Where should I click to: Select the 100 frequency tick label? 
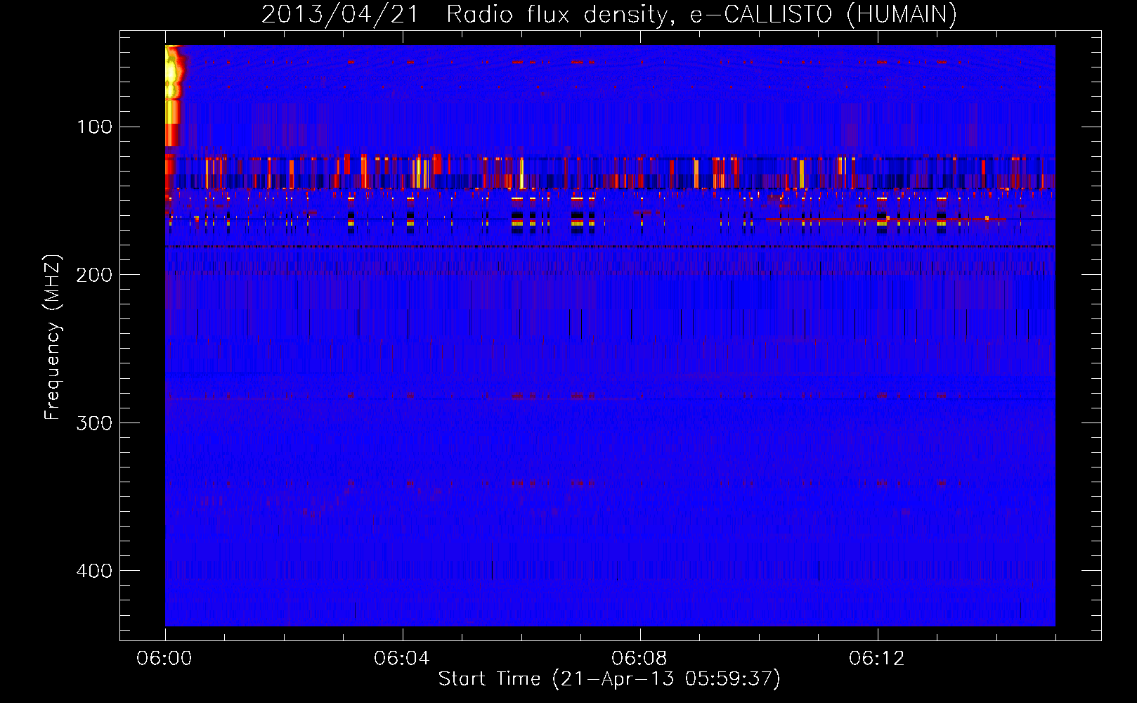[x=95, y=127]
